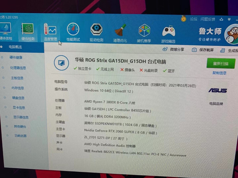Open the title bar dropdown menu arrow
Screen dimensions: 238x178
coord(229,19)
